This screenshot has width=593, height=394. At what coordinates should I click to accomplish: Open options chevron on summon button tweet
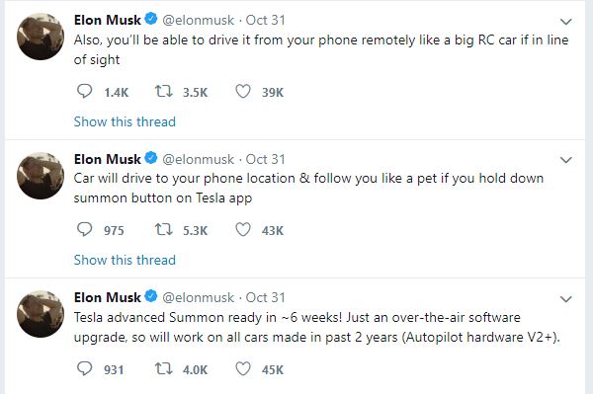pyautogui.click(x=565, y=160)
